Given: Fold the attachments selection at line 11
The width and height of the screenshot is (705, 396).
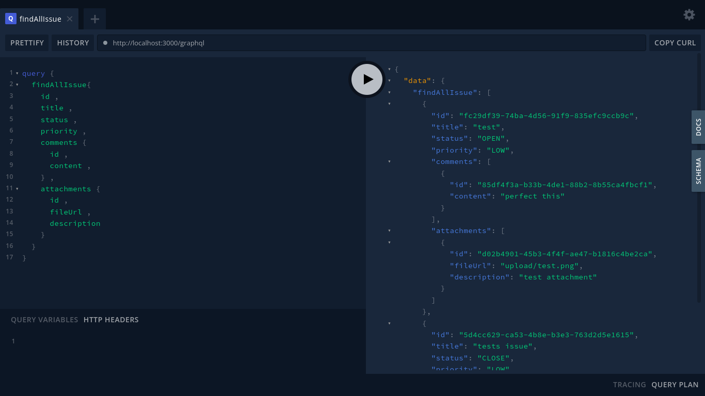Looking at the screenshot, I should pyautogui.click(x=17, y=188).
